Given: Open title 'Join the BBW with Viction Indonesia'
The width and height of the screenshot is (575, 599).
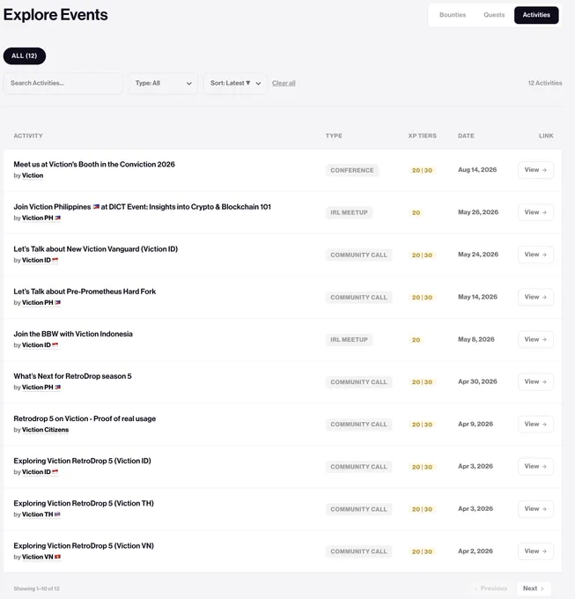Looking at the screenshot, I should [x=73, y=334].
